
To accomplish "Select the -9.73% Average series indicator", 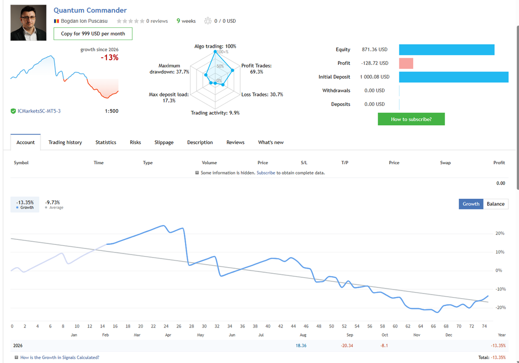I will coord(54,205).
